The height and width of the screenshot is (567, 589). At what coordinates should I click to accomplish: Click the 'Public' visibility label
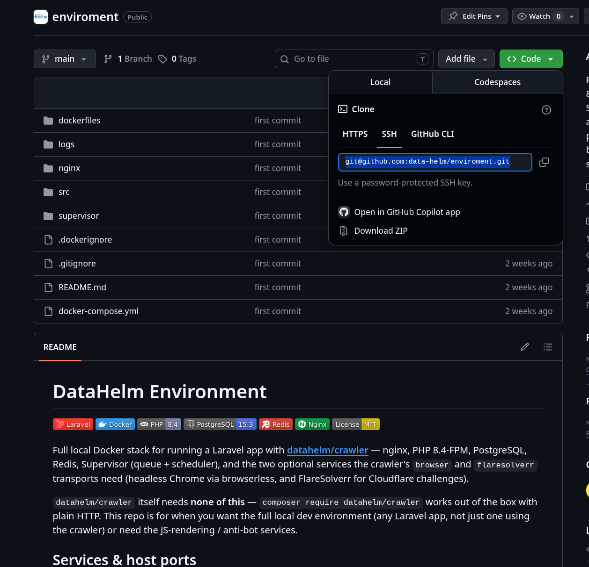point(137,17)
